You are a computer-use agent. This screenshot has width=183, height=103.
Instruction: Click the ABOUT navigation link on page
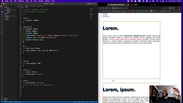[x=105, y=15]
